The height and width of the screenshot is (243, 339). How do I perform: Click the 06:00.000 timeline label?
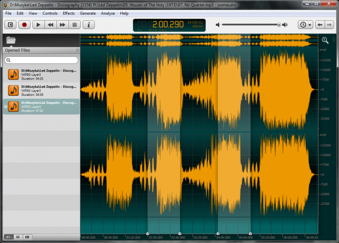tap(291, 238)
